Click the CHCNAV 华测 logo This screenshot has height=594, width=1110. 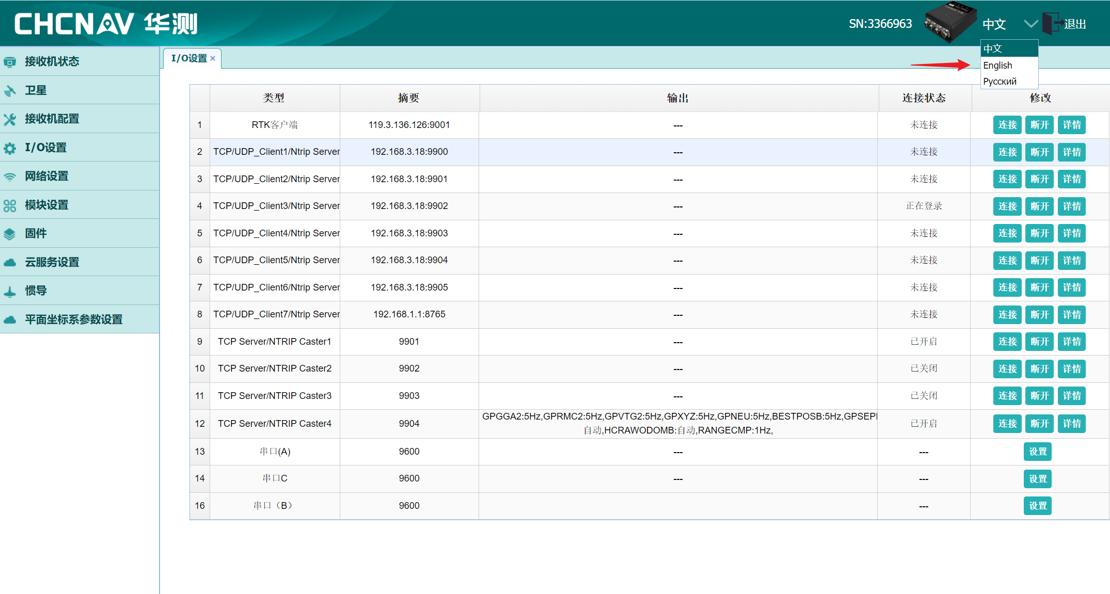(106, 24)
